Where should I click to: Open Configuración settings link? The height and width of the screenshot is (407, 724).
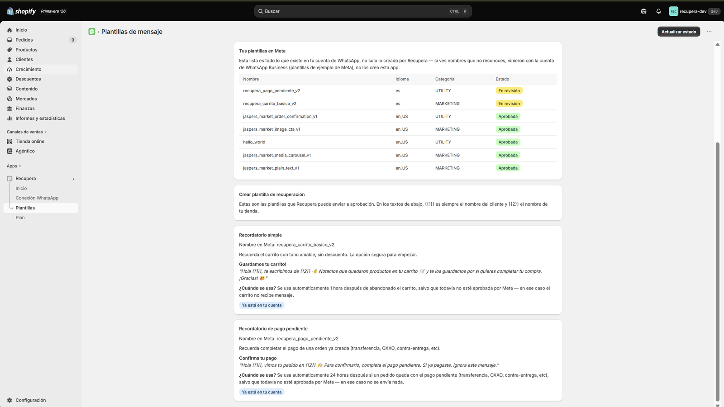point(31,400)
